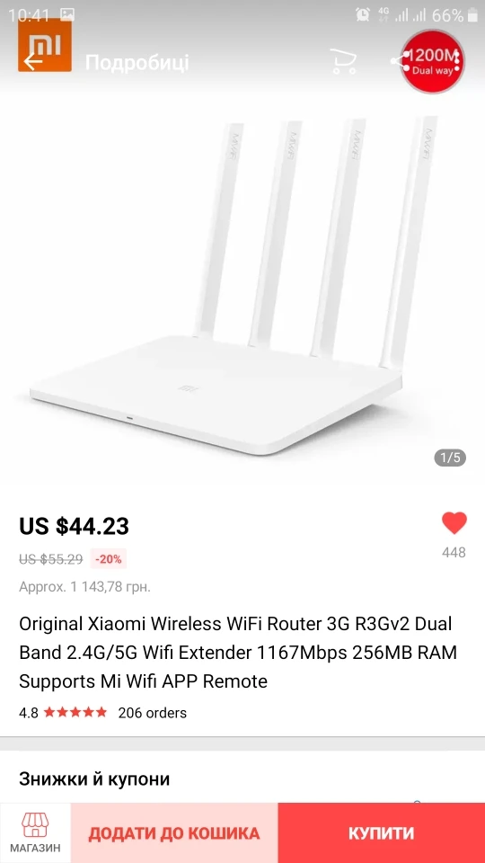Image resolution: width=485 pixels, height=863 pixels.
Task: Open the shopping cart icon
Action: pos(343,61)
